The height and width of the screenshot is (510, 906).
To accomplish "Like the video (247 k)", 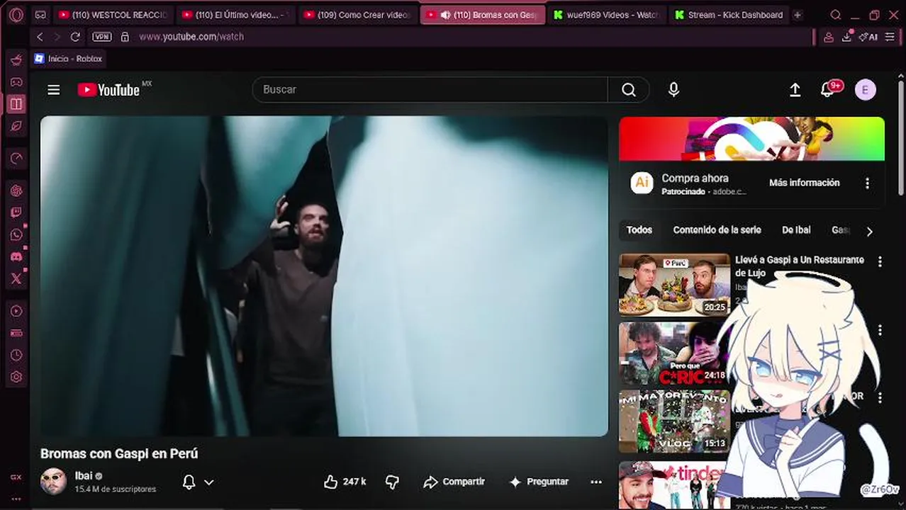I will (x=345, y=482).
